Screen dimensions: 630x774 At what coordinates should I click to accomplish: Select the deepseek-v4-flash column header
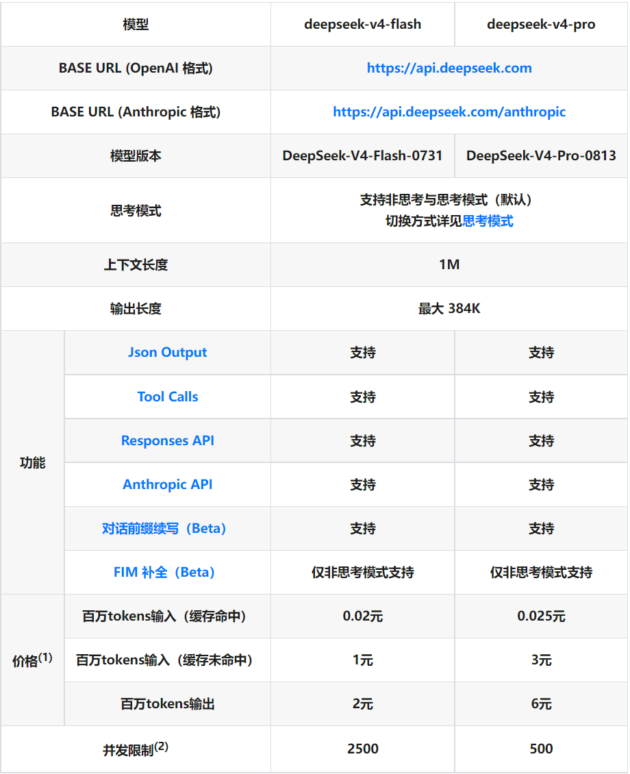click(x=363, y=24)
